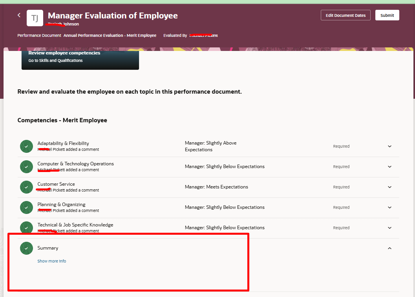The width and height of the screenshot is (415, 297).
Task: Click the Competencies - Merit Employee heading
Action: click(x=62, y=120)
